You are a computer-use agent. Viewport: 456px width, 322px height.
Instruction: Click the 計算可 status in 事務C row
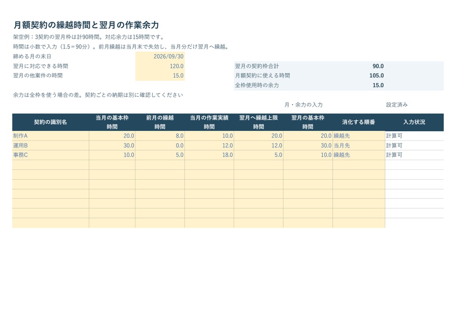point(394,155)
